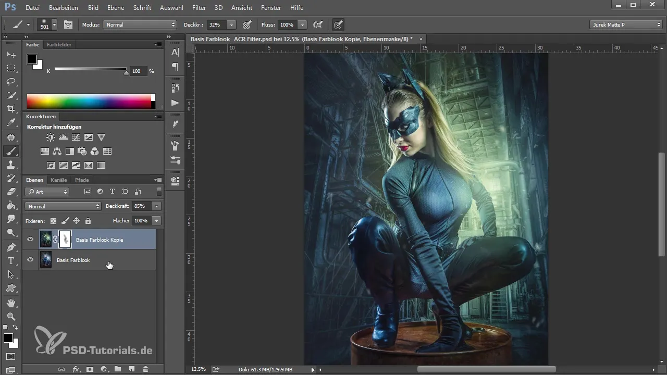Select the Rectangular Marquee tool

coord(11,68)
